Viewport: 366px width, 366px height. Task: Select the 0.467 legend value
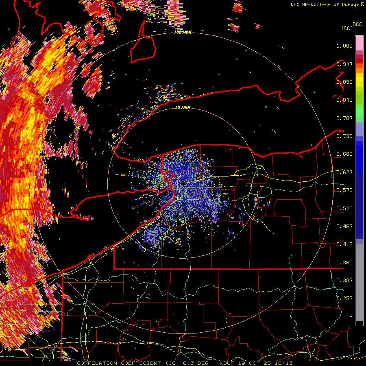click(x=344, y=227)
